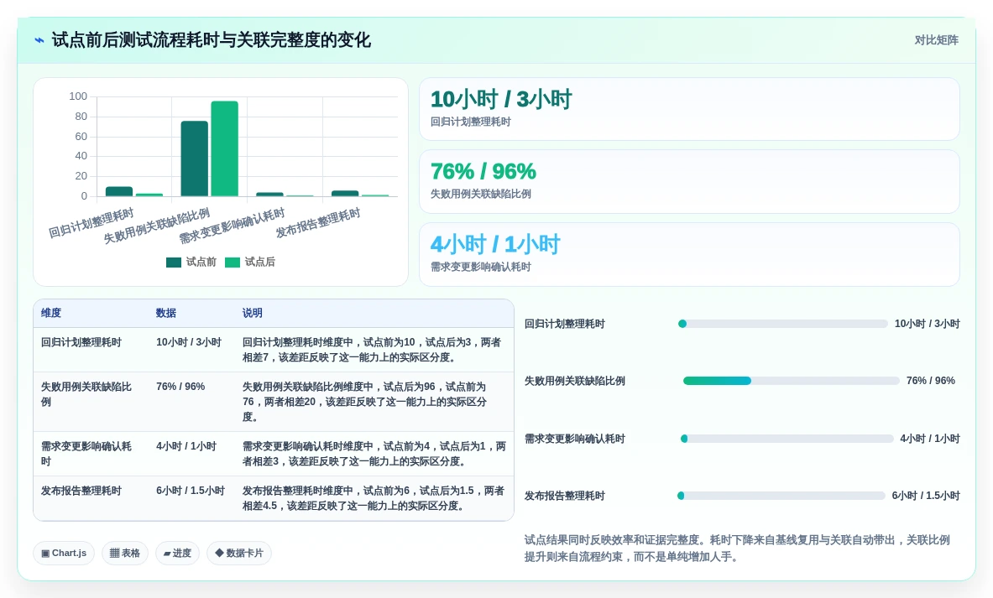Click the summary paragraph starting 试点结果
This screenshot has width=993, height=598.
point(737,549)
